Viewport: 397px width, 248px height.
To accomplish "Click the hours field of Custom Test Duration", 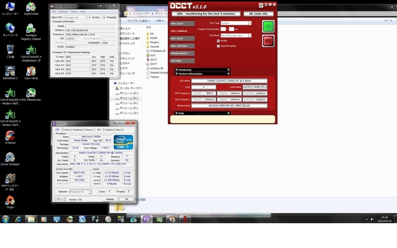I will click(x=223, y=29).
